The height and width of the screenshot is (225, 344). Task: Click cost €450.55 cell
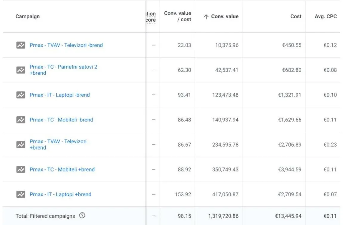[292, 45]
